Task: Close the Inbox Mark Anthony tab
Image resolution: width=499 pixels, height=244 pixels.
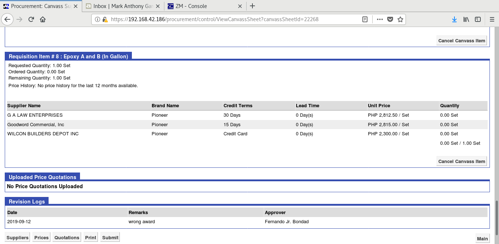Action: click(x=158, y=6)
